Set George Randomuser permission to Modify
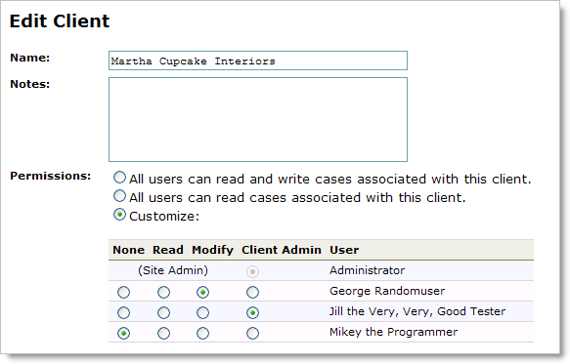Screen dimensions: 570x364 coord(202,292)
